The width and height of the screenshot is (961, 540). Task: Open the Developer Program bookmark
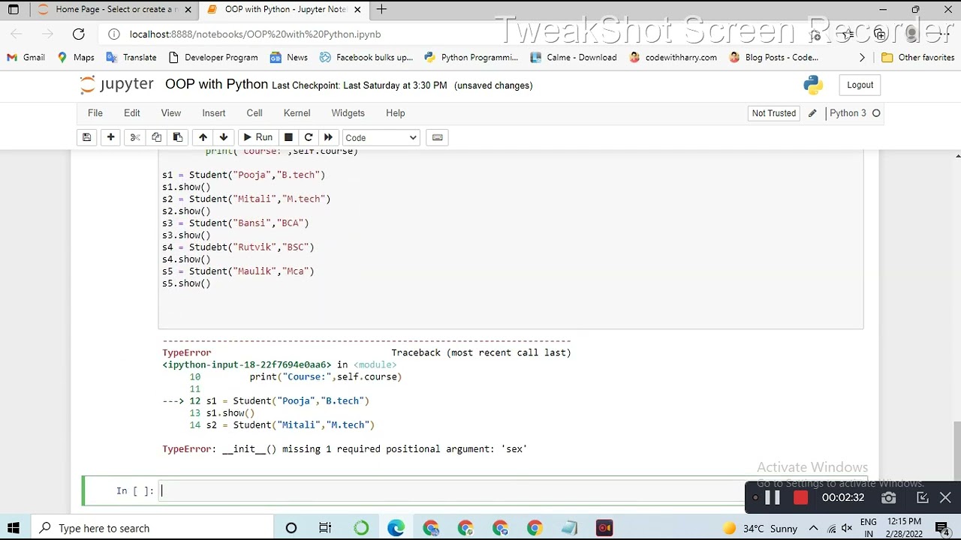point(213,57)
